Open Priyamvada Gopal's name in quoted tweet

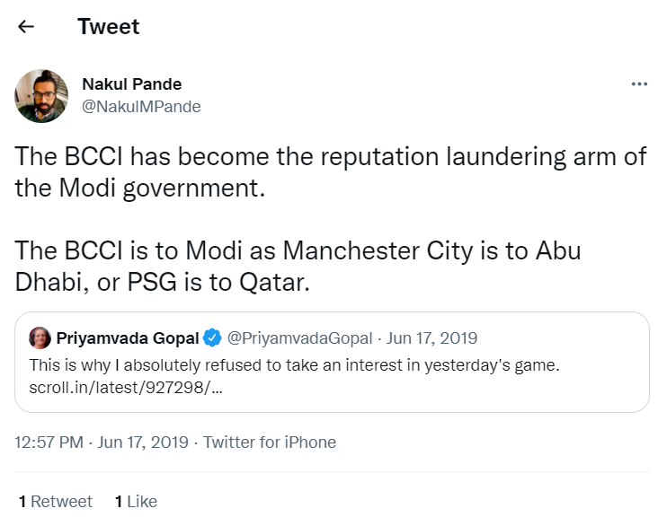pyautogui.click(x=128, y=338)
